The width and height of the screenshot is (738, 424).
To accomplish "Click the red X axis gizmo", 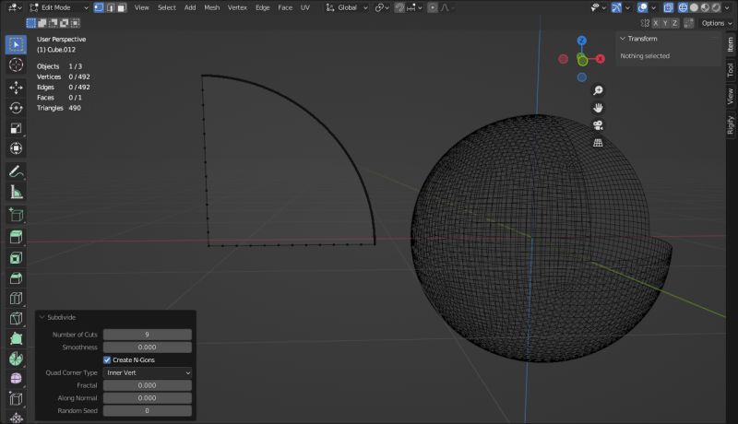I will coord(601,59).
